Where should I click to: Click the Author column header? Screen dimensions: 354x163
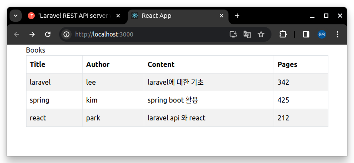click(113, 64)
